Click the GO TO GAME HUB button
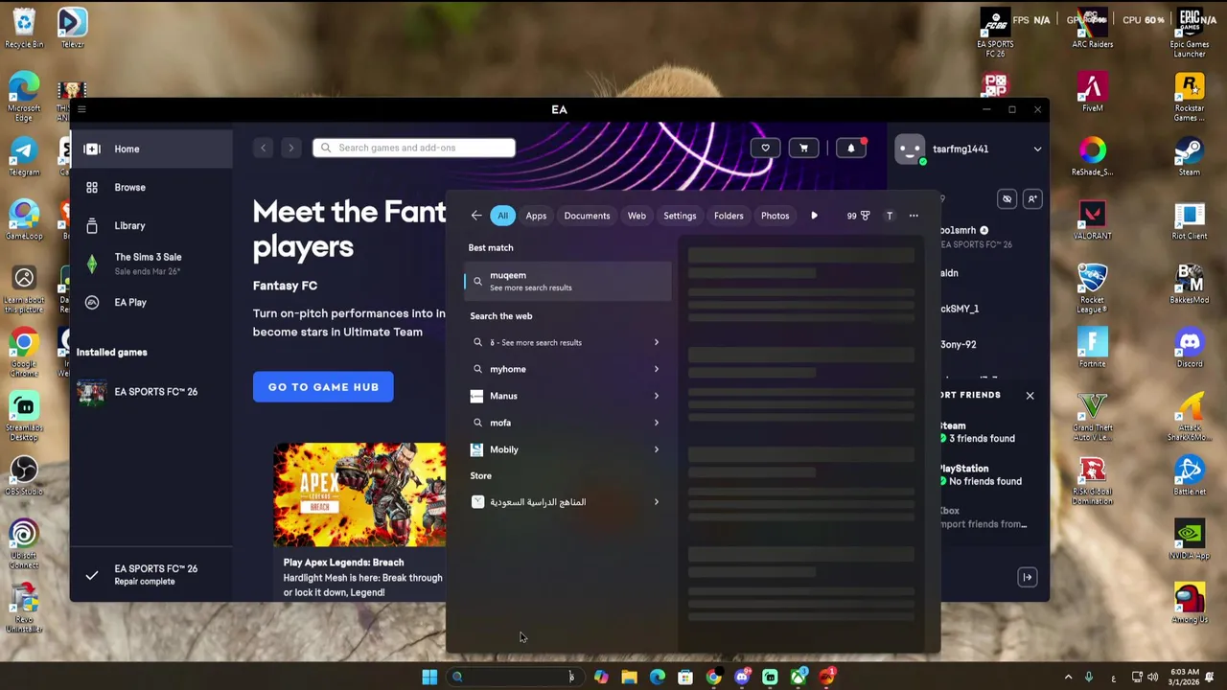The width and height of the screenshot is (1227, 690). pyautogui.click(x=323, y=387)
